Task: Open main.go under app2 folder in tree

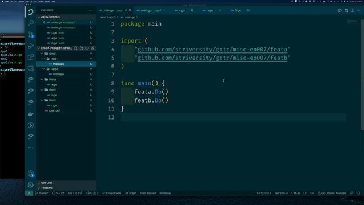Action: click(x=58, y=74)
